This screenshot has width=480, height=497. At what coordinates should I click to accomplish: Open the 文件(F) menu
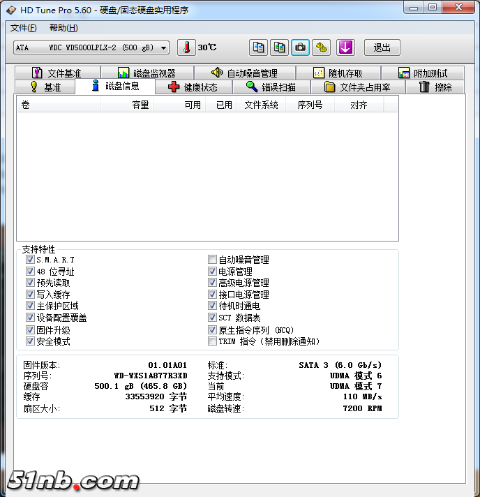tap(24, 28)
